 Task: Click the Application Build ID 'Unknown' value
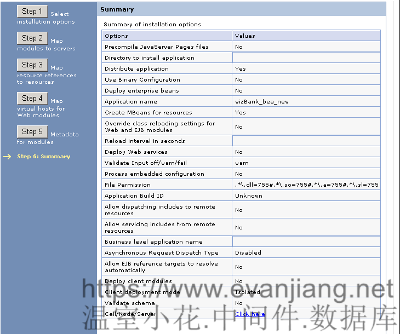(249, 196)
